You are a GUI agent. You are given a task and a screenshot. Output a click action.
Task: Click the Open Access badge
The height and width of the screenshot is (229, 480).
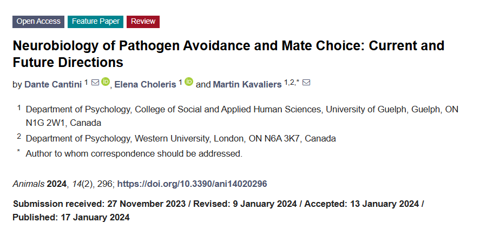click(x=38, y=22)
